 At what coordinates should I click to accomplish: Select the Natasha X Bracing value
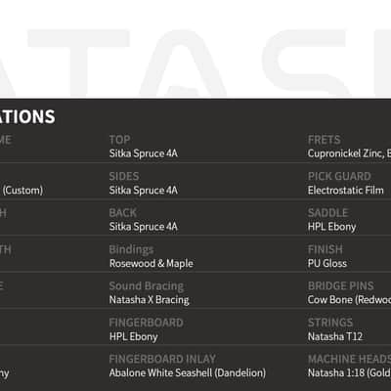click(x=150, y=300)
